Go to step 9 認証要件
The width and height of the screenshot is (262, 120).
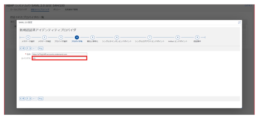197,37
